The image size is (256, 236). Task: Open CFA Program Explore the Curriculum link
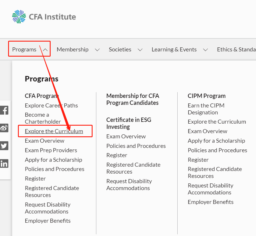[54, 131]
